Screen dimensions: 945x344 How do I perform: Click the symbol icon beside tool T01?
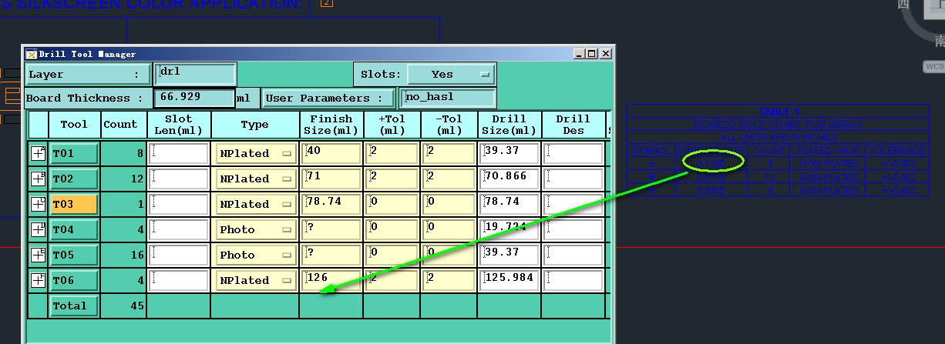pyautogui.click(x=38, y=153)
